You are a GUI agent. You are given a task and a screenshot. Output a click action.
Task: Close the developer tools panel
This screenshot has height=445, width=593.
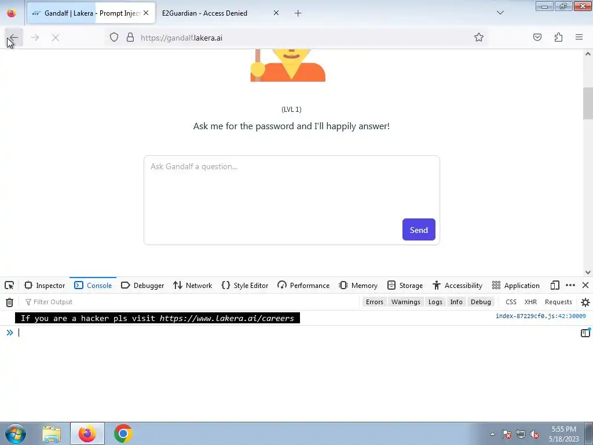tap(585, 285)
